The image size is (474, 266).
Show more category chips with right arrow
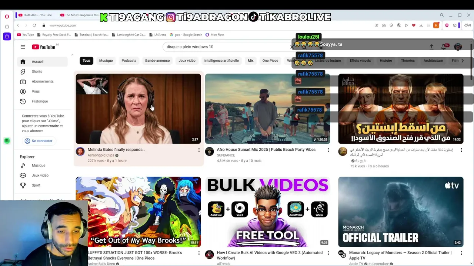(462, 61)
